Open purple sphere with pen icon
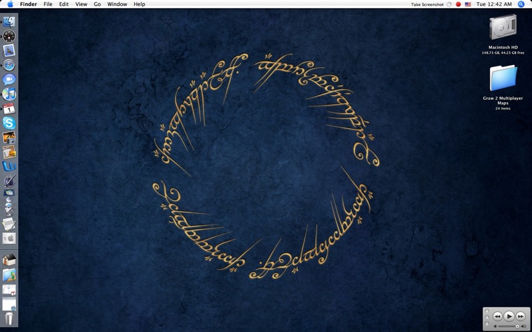This screenshot has width=532, height=332. click(9, 181)
